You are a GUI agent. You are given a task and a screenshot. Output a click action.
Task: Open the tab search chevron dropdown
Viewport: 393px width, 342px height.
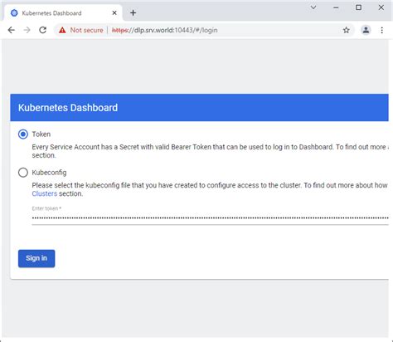(x=313, y=7)
